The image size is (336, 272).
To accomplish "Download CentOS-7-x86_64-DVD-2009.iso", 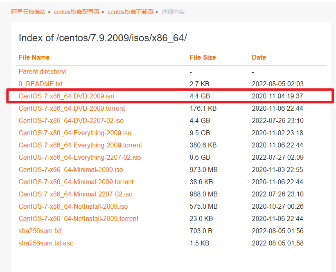I will (66, 96).
